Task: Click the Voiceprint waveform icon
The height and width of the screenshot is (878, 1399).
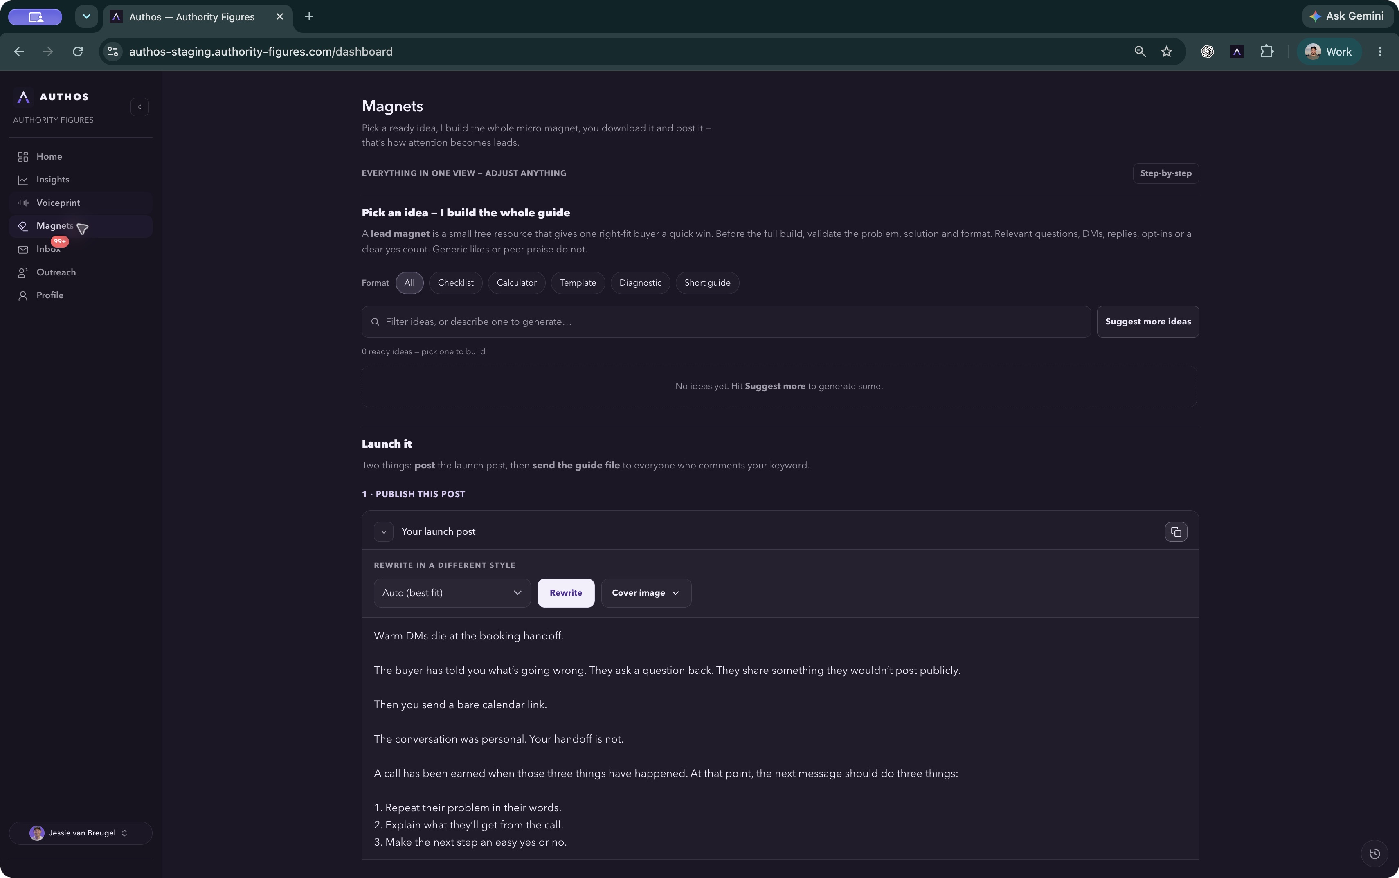Action: tap(23, 203)
